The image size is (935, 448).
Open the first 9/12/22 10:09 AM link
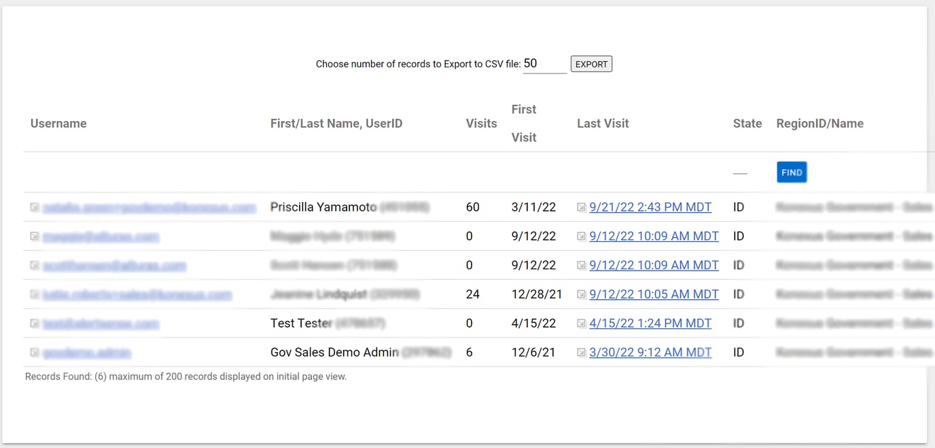click(x=654, y=236)
